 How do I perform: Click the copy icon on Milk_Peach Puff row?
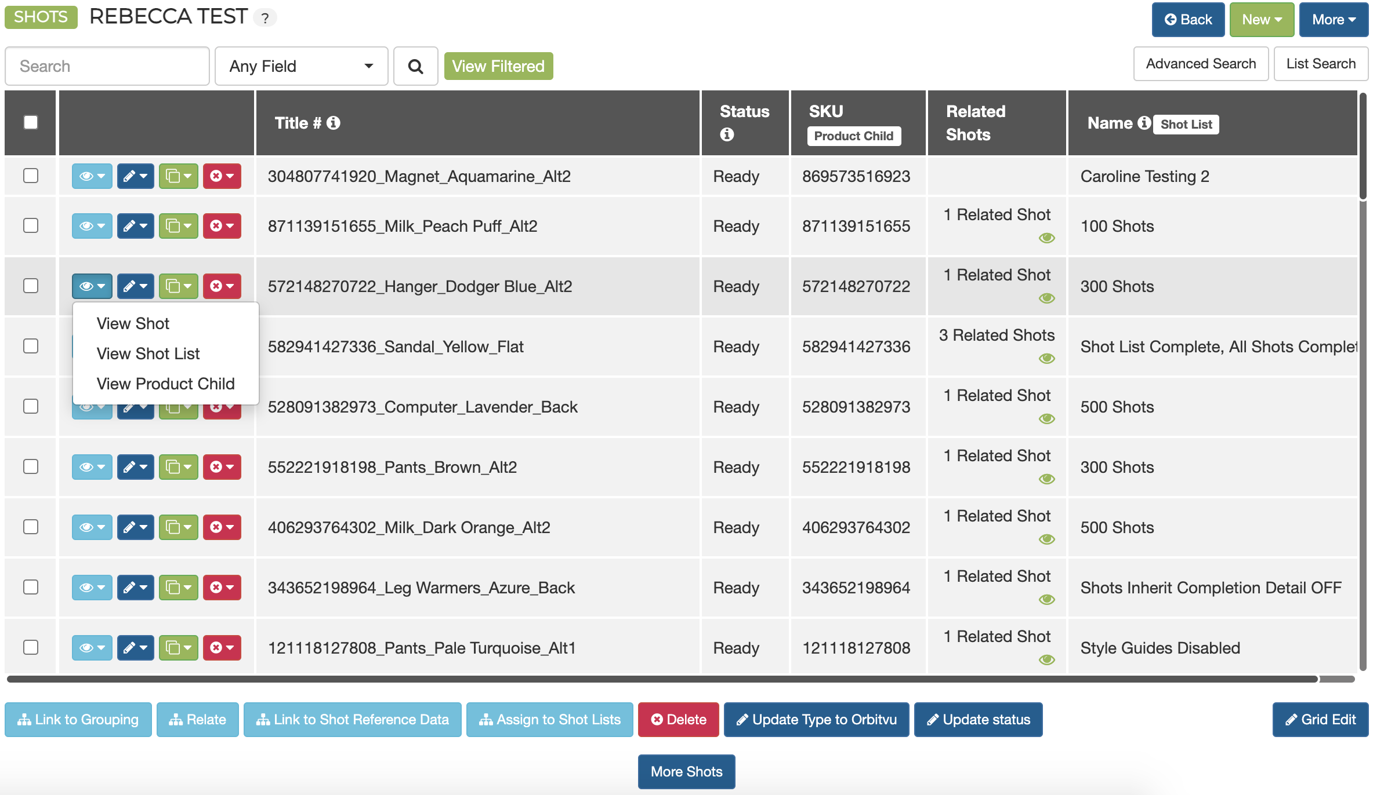click(178, 226)
